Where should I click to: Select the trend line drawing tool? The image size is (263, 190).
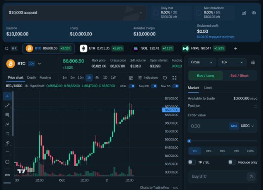(x=7, y=105)
